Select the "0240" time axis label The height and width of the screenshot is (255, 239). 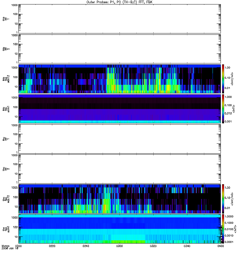tap(86, 246)
